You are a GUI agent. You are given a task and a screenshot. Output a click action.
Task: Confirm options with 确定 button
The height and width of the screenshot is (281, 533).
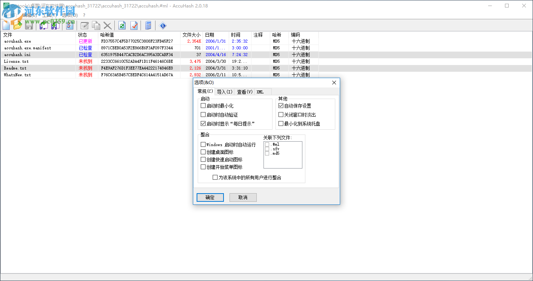(x=210, y=198)
